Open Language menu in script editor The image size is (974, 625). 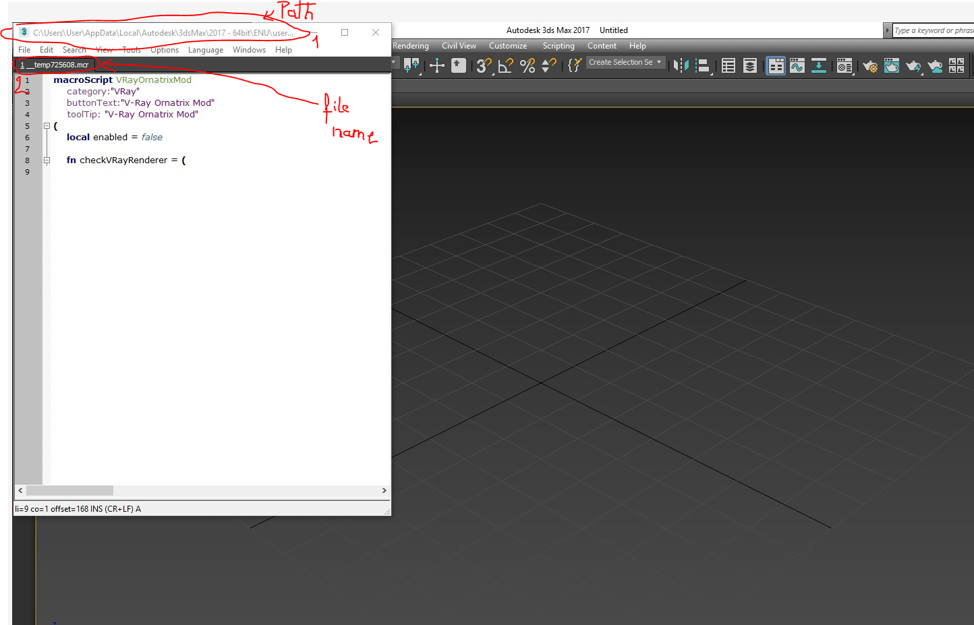(206, 50)
